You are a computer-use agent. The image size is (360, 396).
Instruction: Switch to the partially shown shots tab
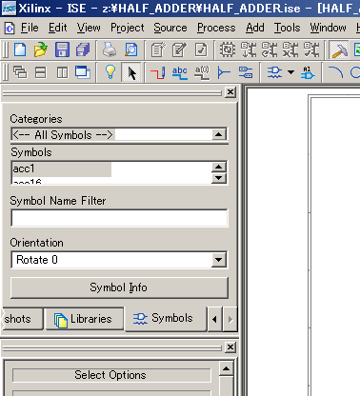[22, 319]
